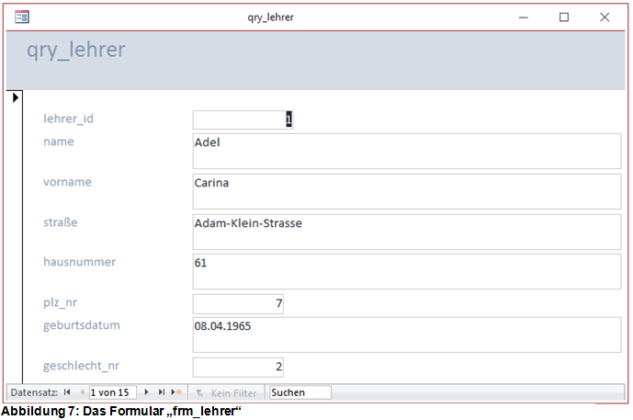Select the geschlecht_nr field

238,367
